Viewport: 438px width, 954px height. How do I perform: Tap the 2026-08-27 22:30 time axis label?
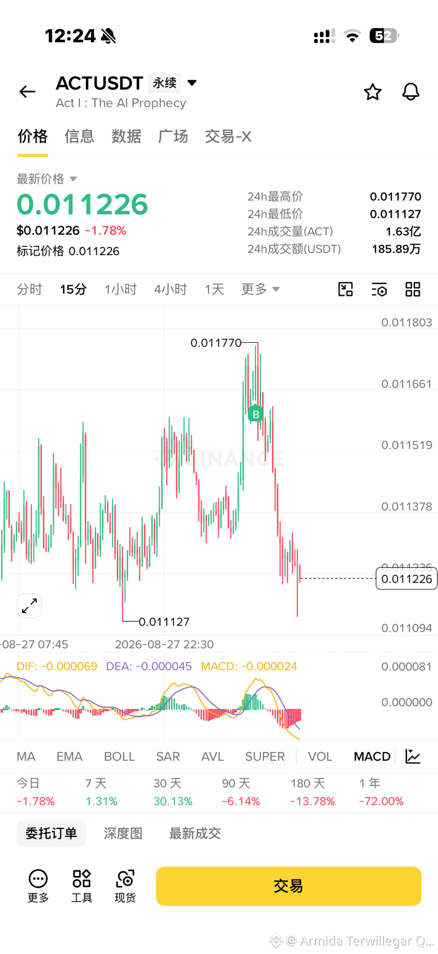point(164,644)
